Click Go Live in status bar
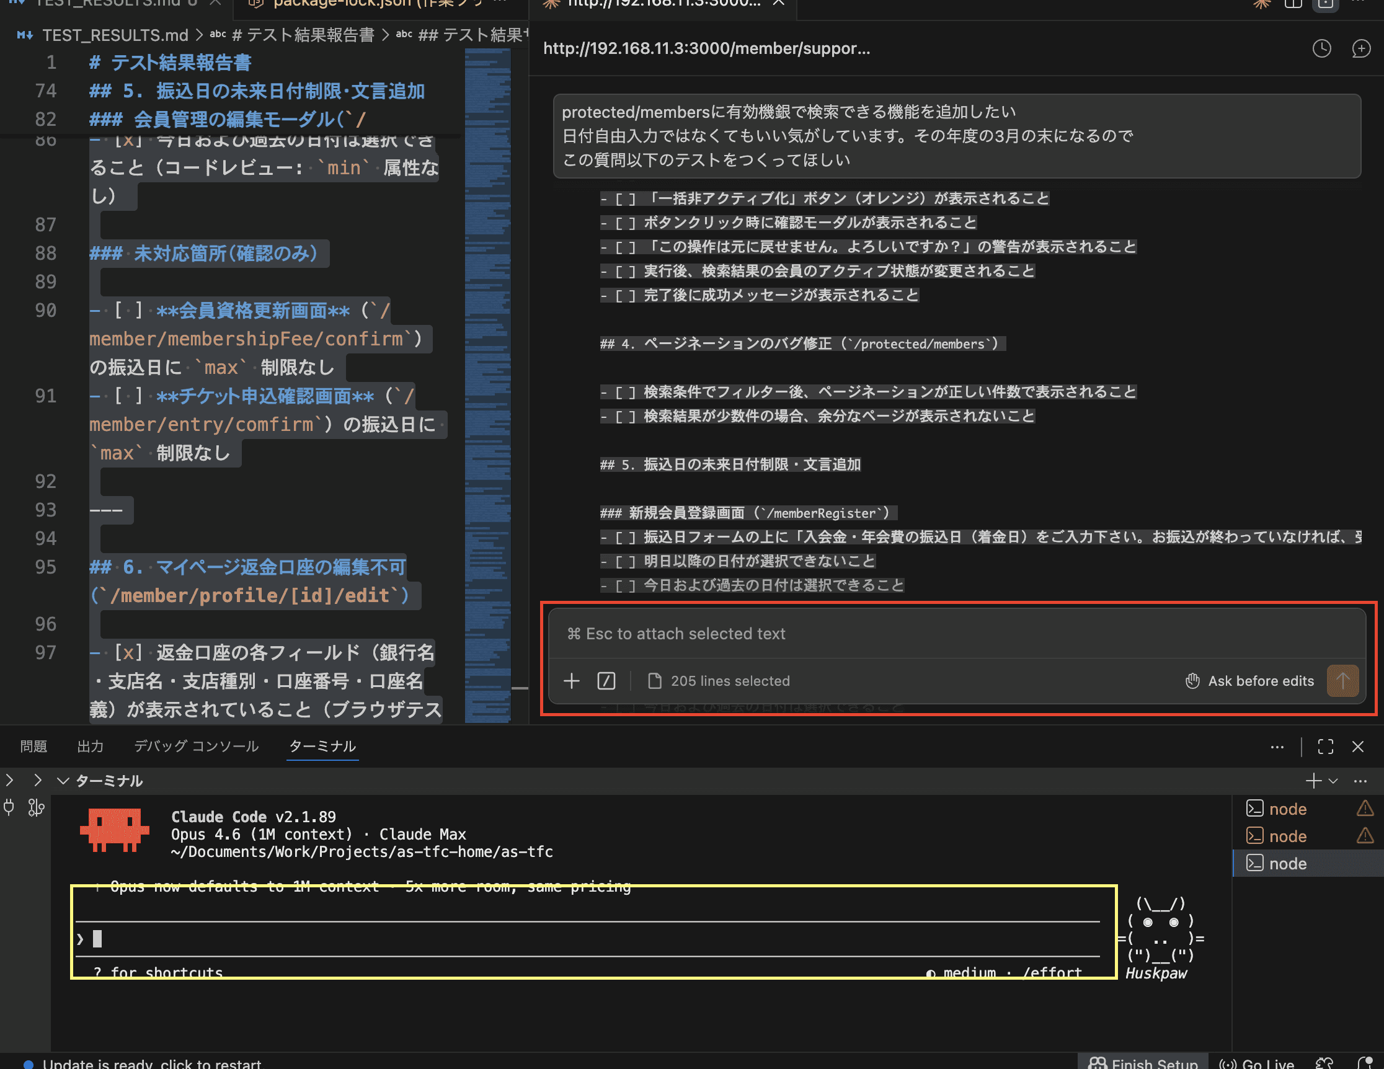Viewport: 1384px width, 1069px height. pos(1257,1063)
